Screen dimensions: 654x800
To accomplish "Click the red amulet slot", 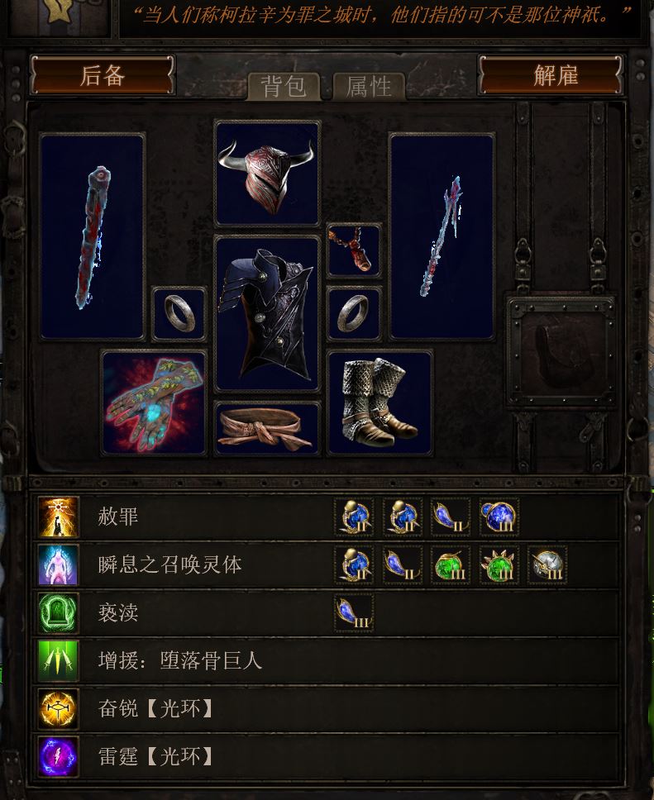I will click(354, 250).
